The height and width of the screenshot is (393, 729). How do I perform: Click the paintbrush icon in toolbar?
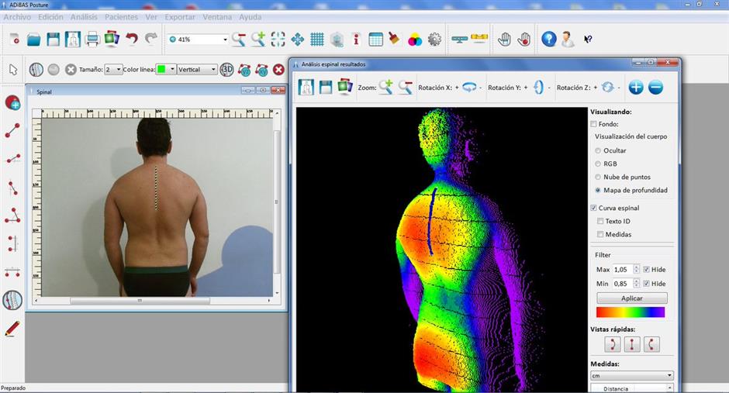point(395,39)
